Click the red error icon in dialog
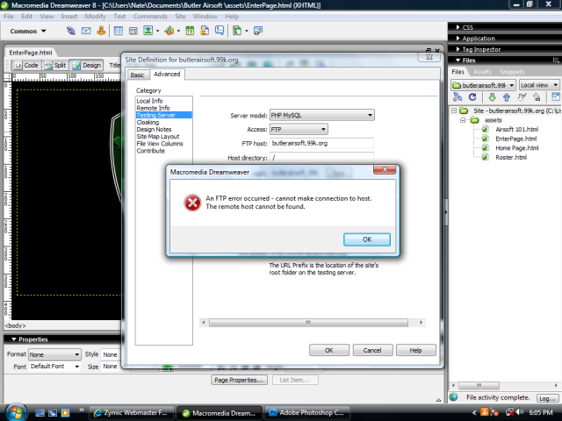Viewport: 562px width, 421px height. [x=192, y=203]
